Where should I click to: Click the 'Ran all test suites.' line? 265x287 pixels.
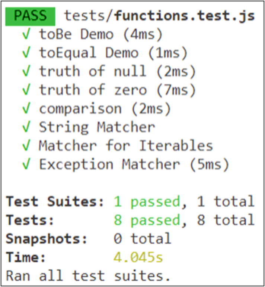click(x=88, y=276)
